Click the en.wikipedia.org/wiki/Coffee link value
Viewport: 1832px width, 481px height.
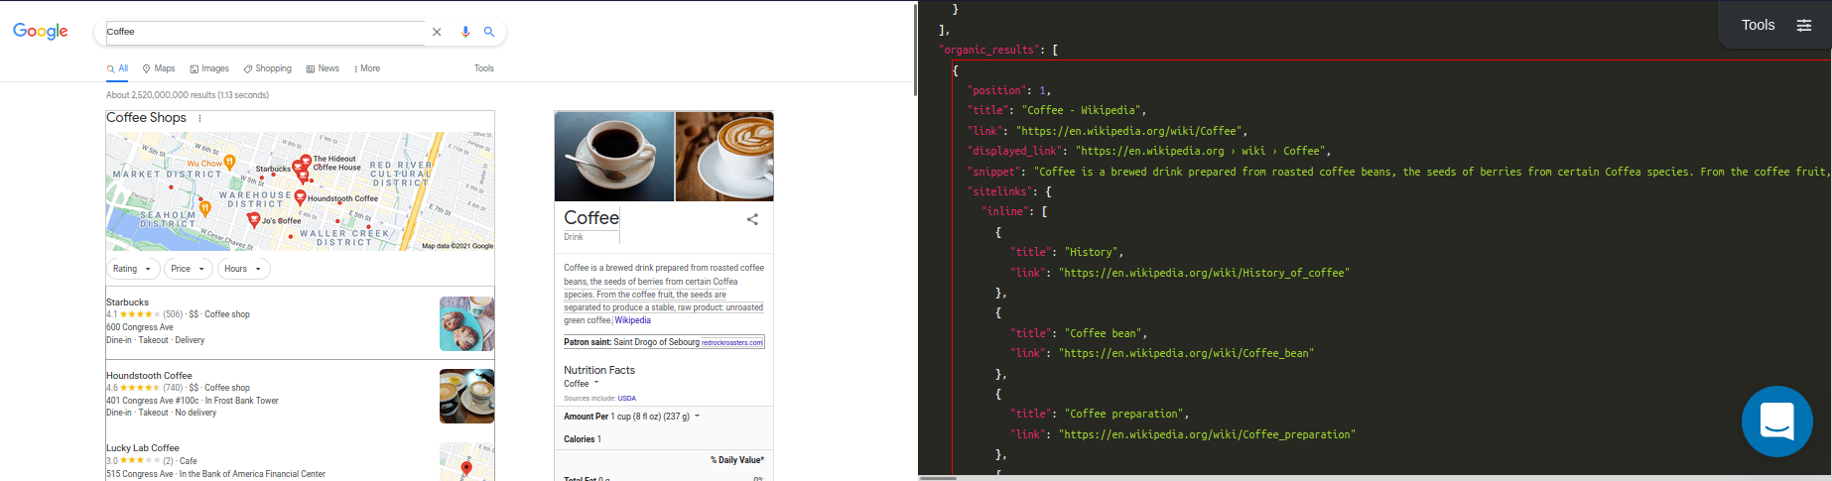pos(1129,131)
